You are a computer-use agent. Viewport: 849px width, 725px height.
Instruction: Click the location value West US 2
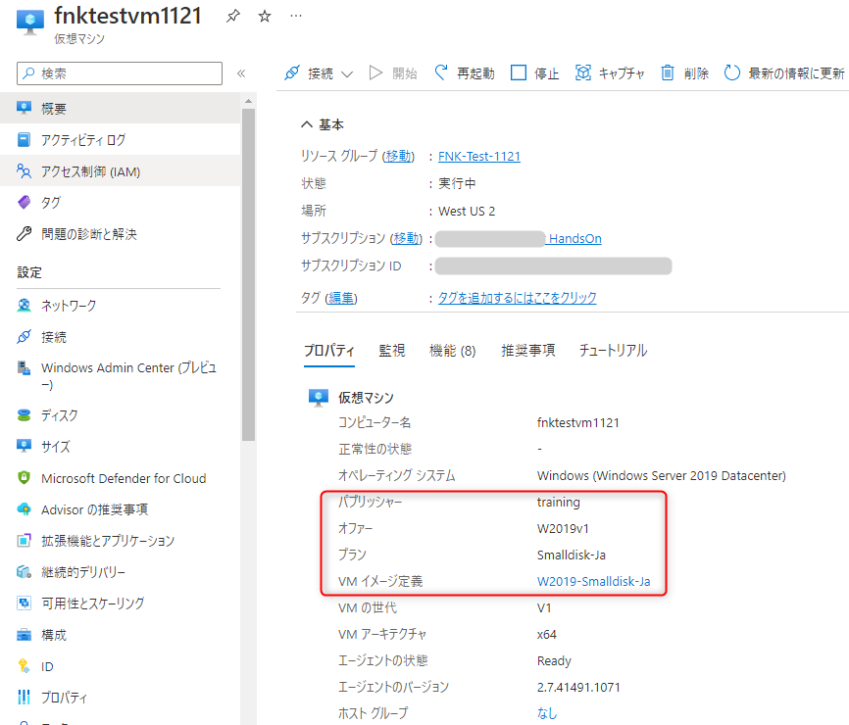(467, 211)
